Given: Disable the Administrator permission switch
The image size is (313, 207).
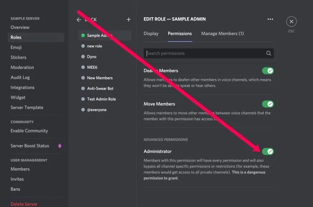Looking at the screenshot, I should click(268, 152).
